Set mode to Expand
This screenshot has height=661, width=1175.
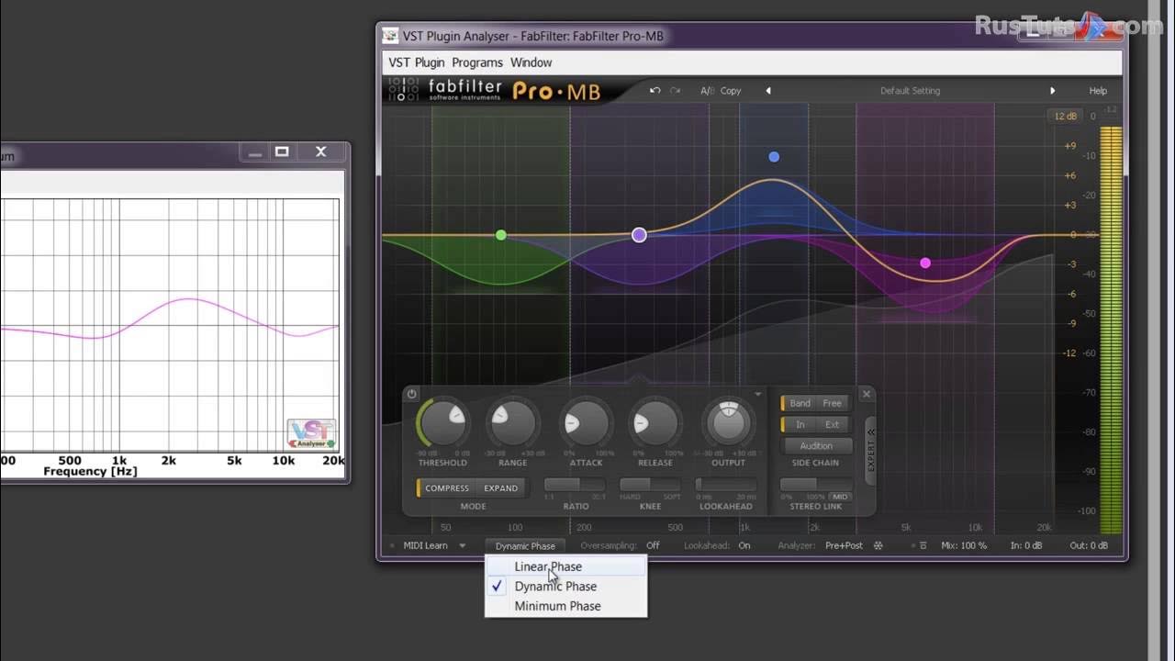(x=501, y=488)
